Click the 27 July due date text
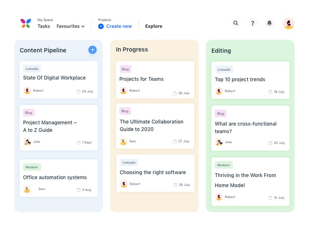Screen dimensions: 311x229 184,141
